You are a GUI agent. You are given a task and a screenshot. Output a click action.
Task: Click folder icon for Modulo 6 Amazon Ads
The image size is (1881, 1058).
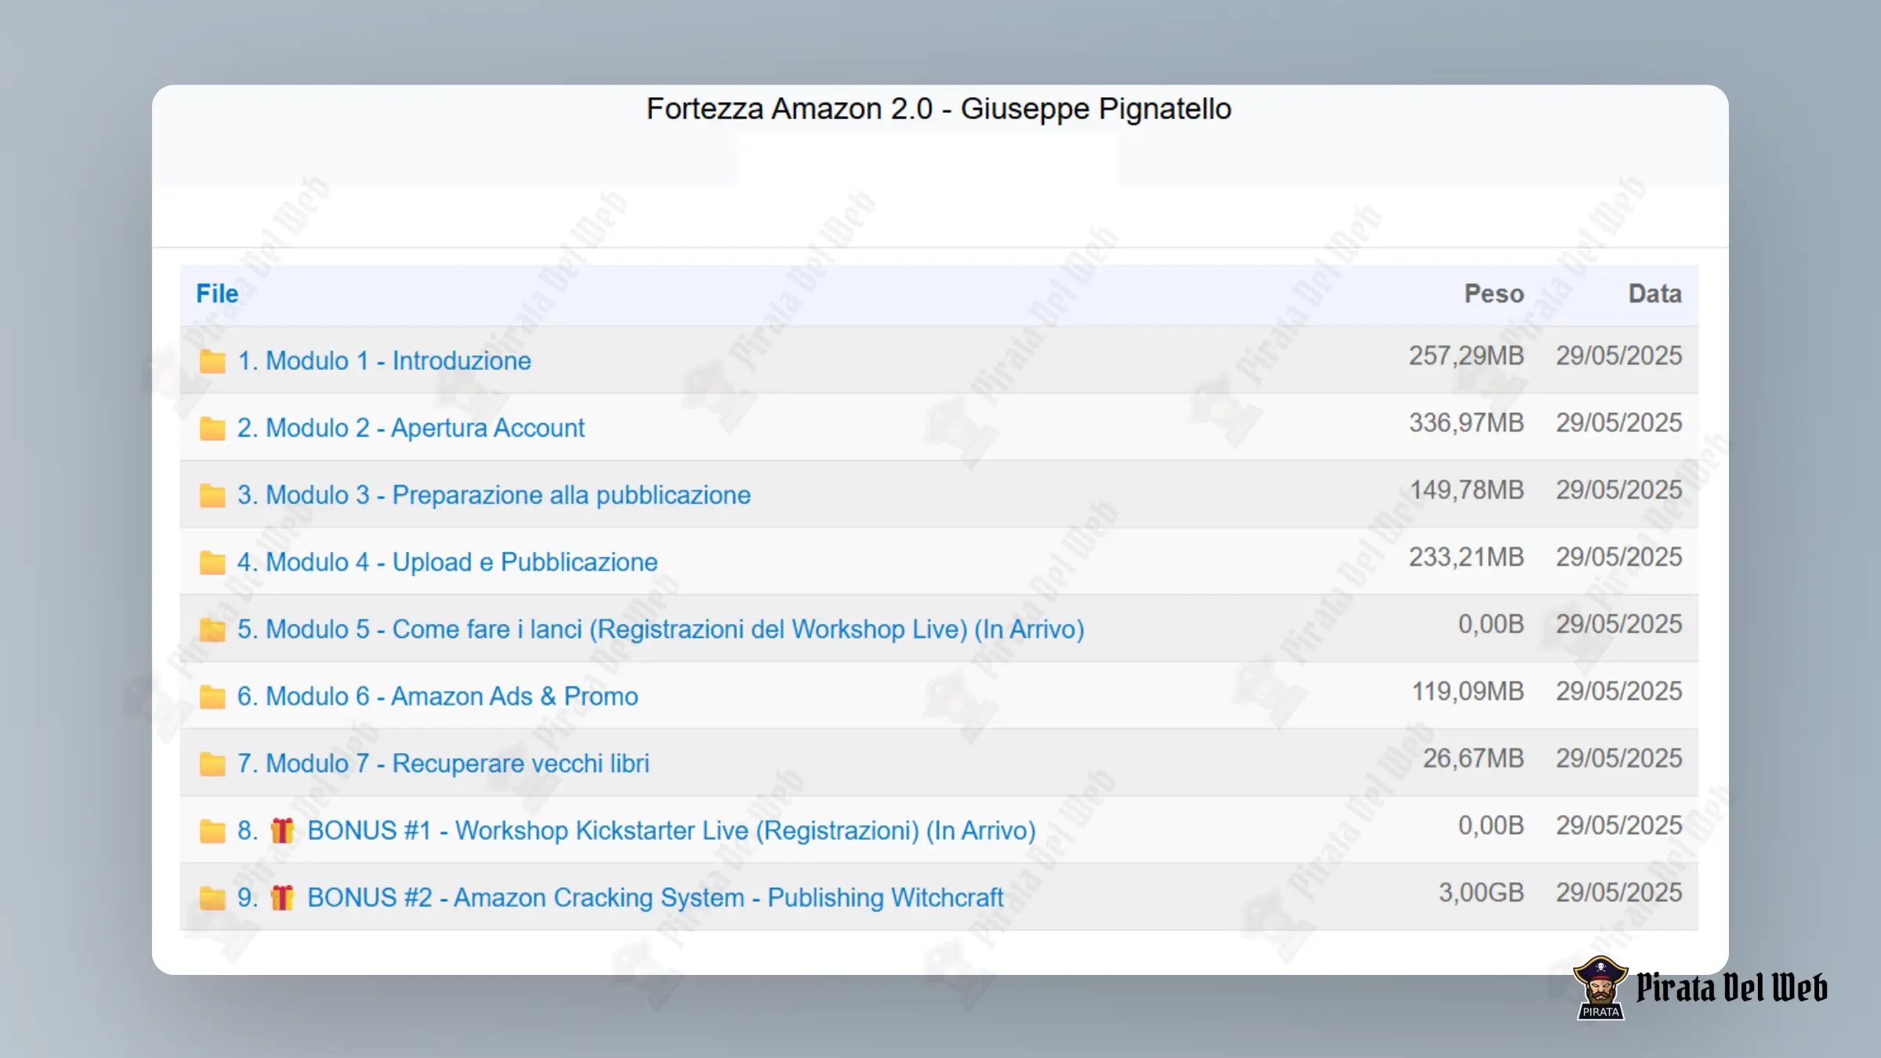212,697
